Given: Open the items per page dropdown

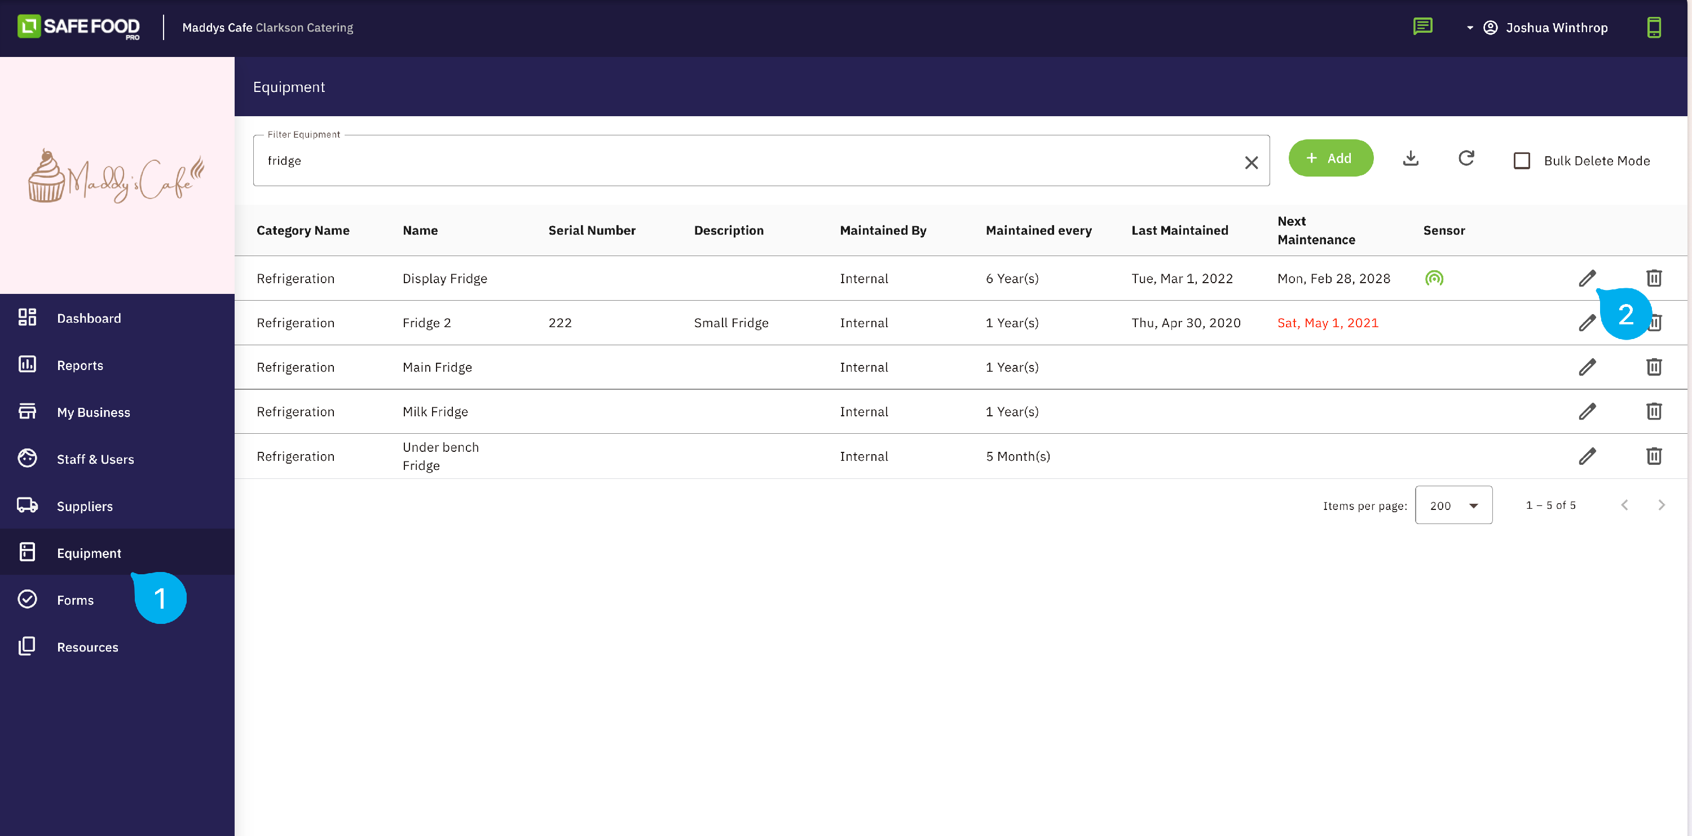Looking at the screenshot, I should pos(1453,505).
